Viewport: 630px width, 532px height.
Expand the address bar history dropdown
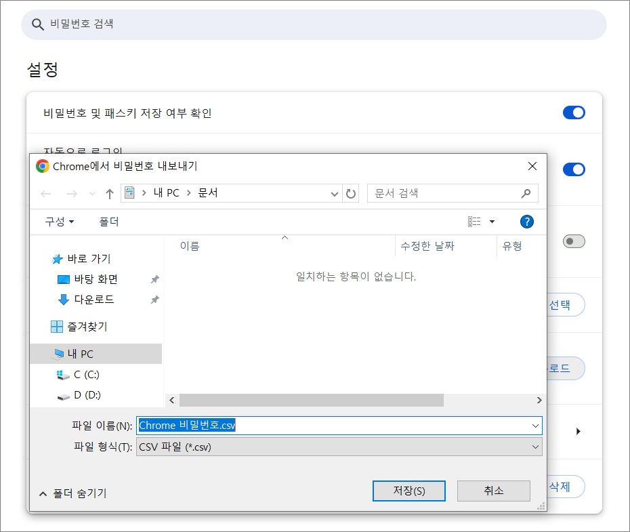[x=334, y=194]
